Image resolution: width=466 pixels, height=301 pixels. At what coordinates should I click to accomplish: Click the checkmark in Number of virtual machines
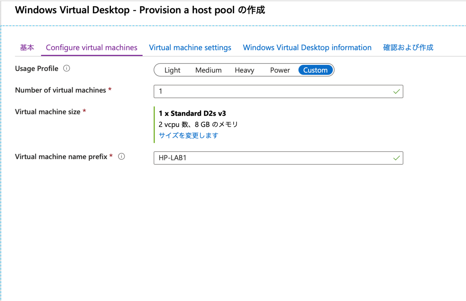pos(396,92)
